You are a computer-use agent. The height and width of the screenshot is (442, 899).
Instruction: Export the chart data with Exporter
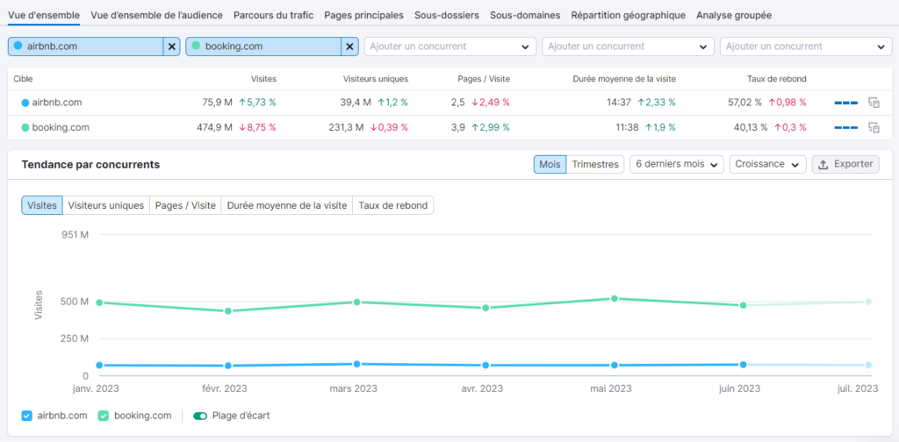point(845,164)
